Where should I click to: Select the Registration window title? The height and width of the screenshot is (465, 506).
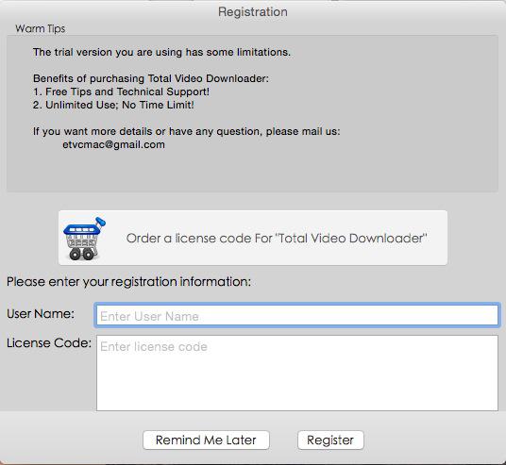[253, 12]
